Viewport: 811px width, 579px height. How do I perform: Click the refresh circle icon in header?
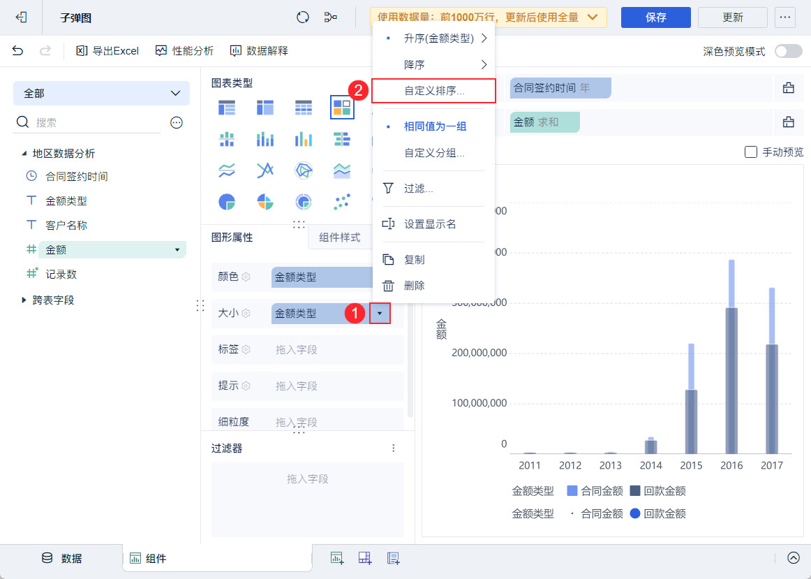303,17
